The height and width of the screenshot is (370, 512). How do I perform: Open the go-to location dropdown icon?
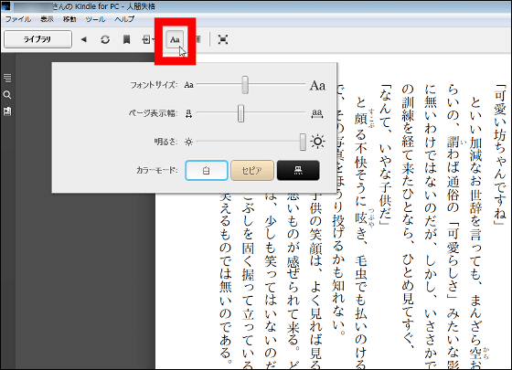[148, 40]
